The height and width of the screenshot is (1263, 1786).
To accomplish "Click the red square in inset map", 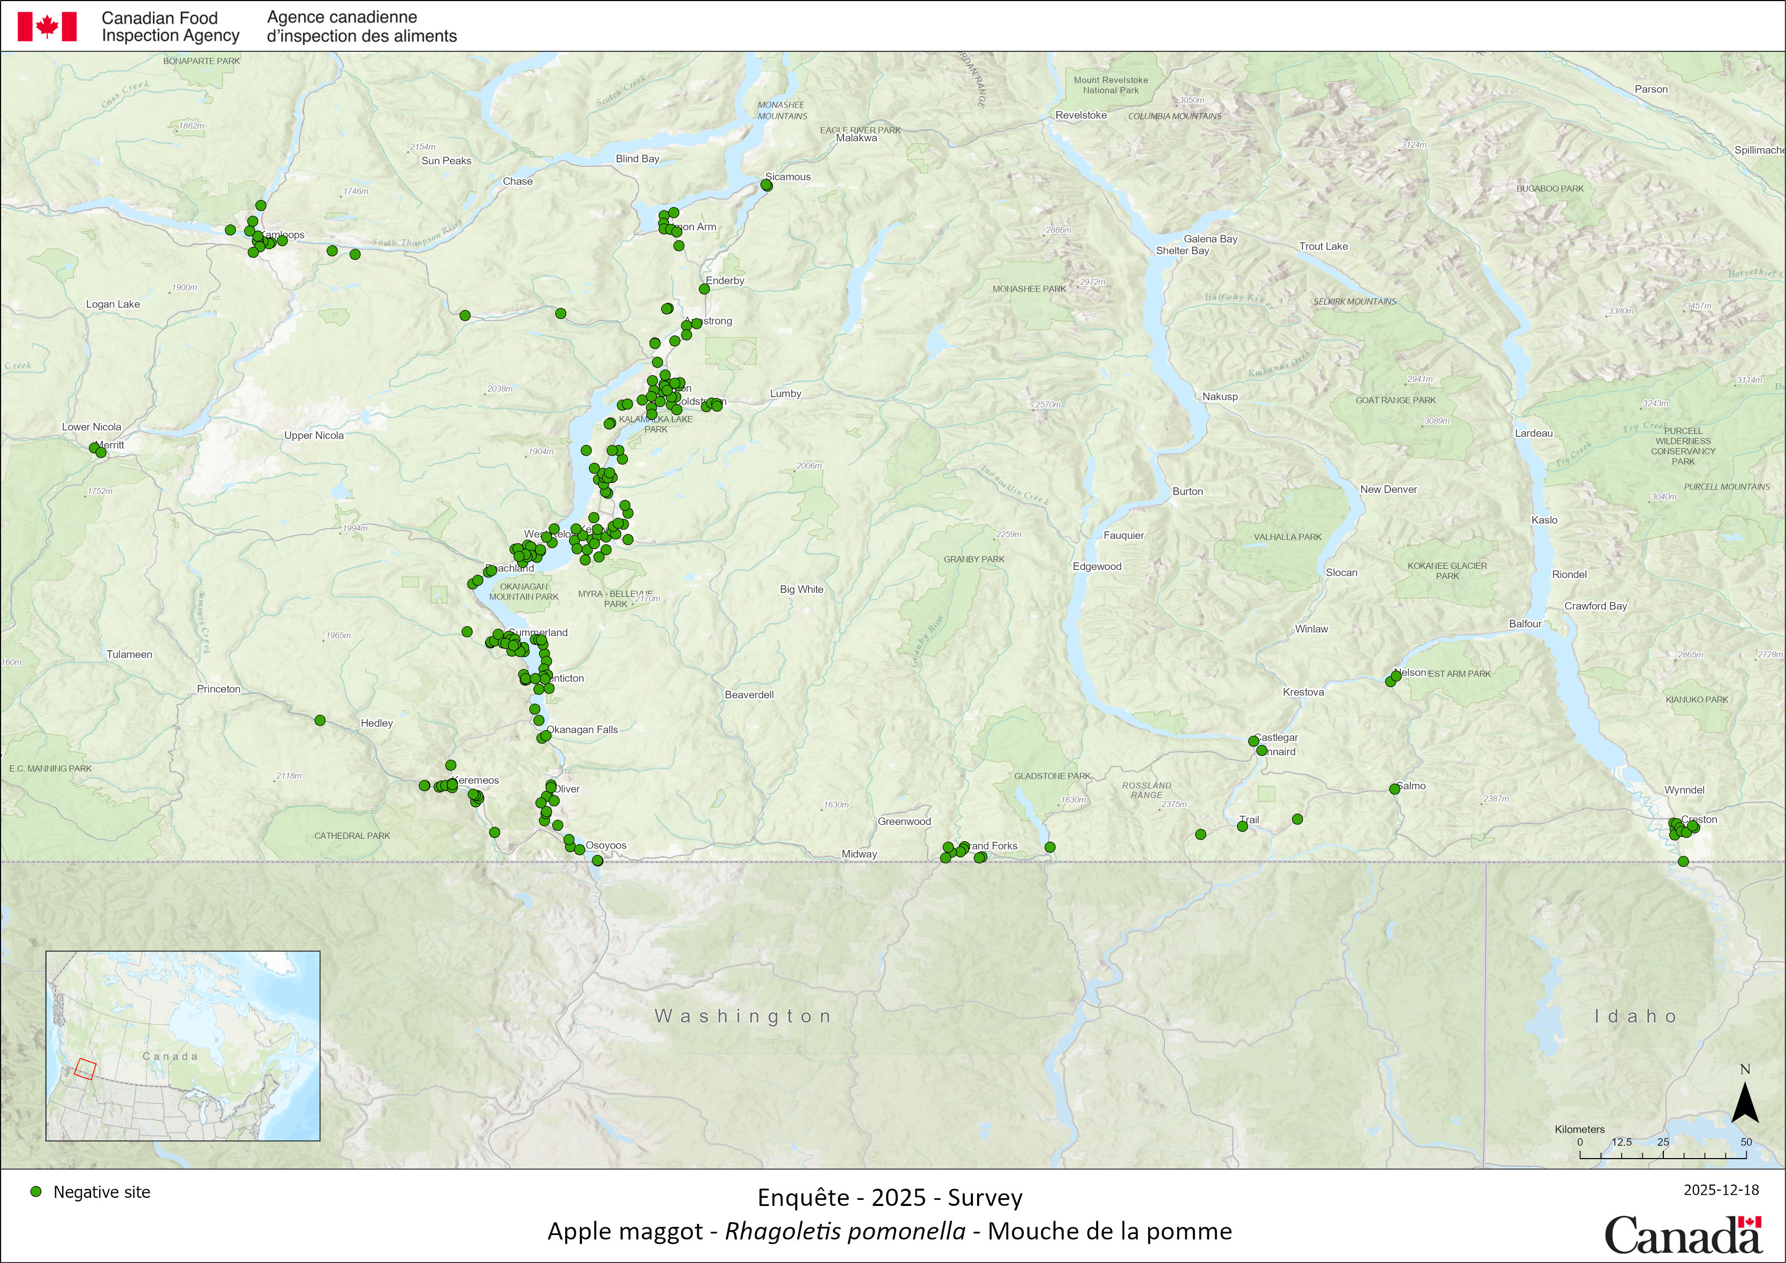I will click(86, 1068).
